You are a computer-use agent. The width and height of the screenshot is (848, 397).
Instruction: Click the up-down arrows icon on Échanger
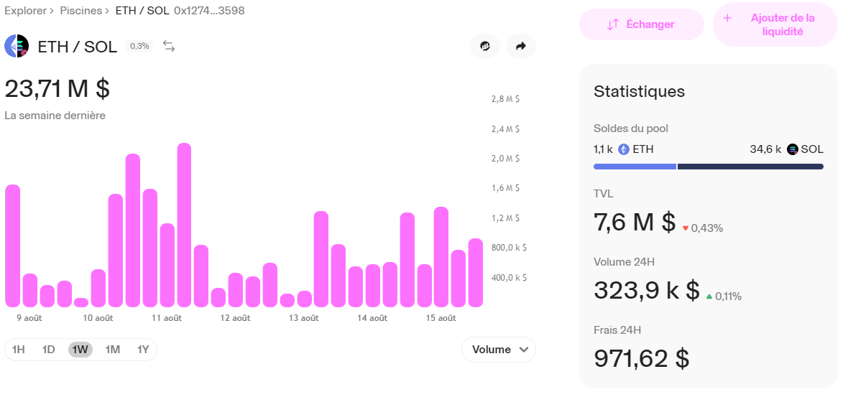(x=612, y=24)
